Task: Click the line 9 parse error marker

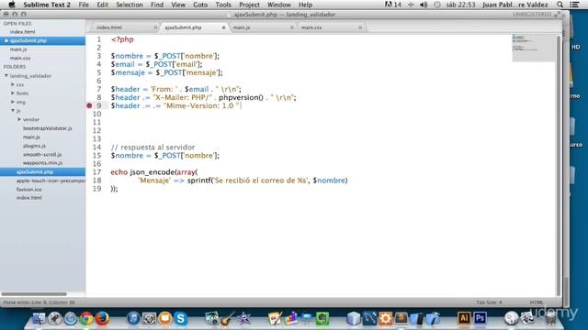Action: [x=89, y=105]
